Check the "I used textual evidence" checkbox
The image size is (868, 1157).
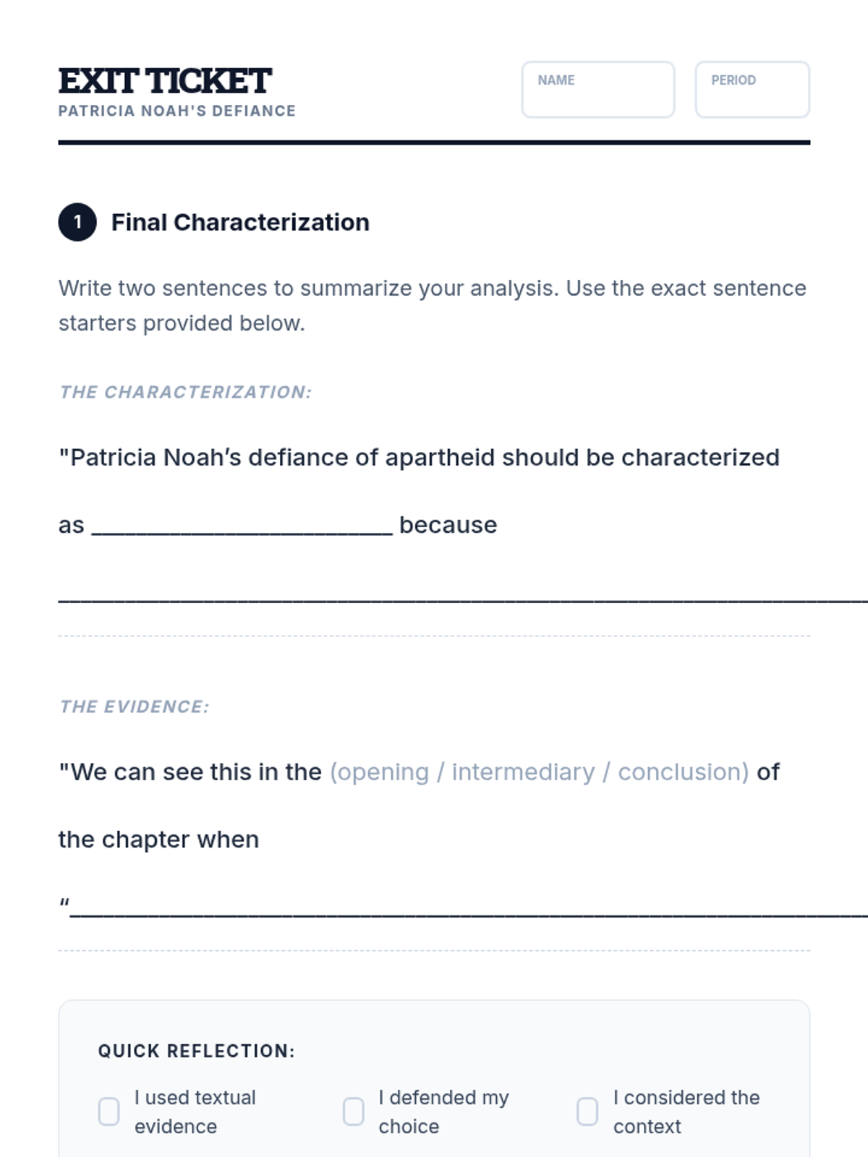(x=109, y=1111)
